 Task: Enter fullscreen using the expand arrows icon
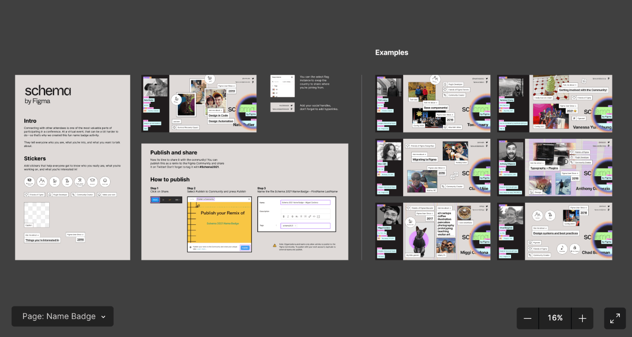(x=615, y=319)
